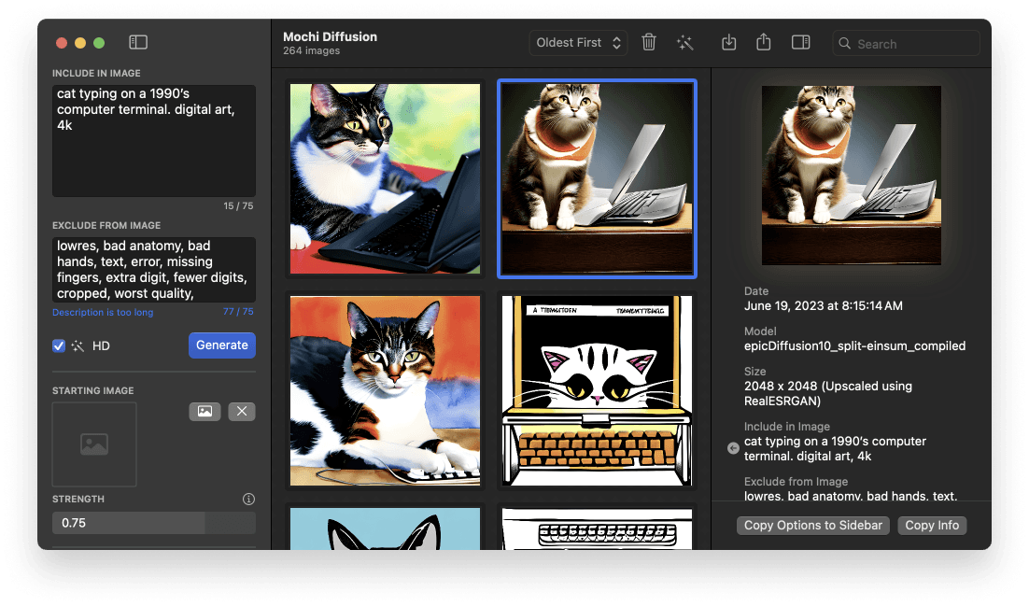Clear the starting image with X button
Viewport: 1029px width, 606px height.
(x=242, y=411)
